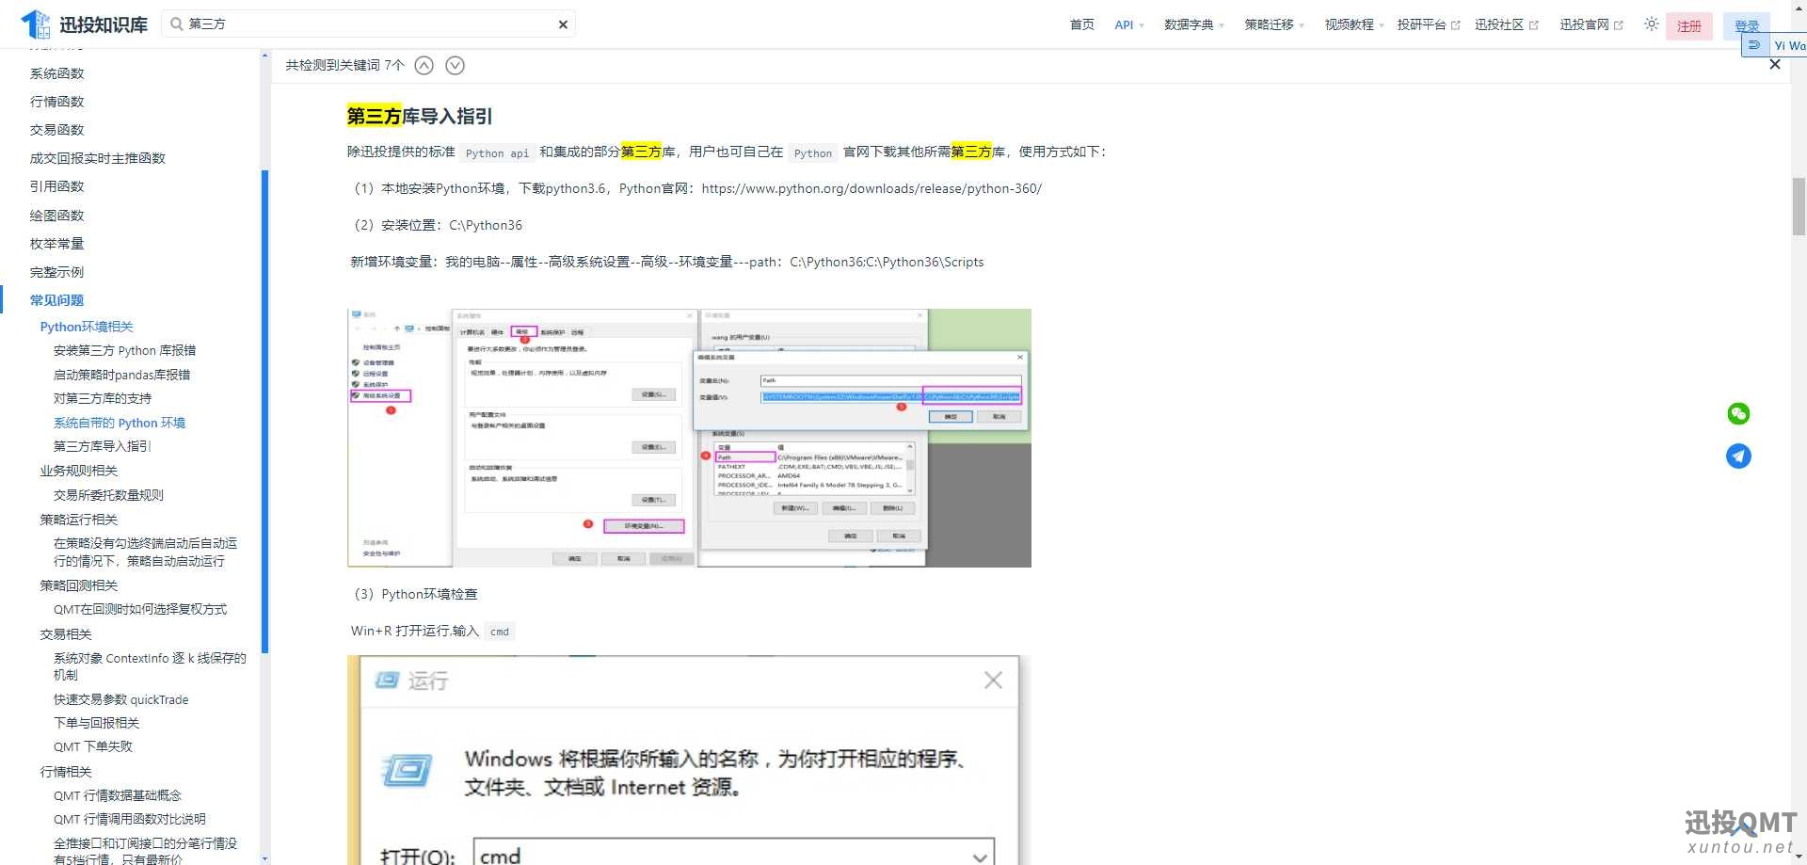Image resolution: width=1807 pixels, height=865 pixels.
Task: Jump to previous keyword match arrow
Action: 424,65
